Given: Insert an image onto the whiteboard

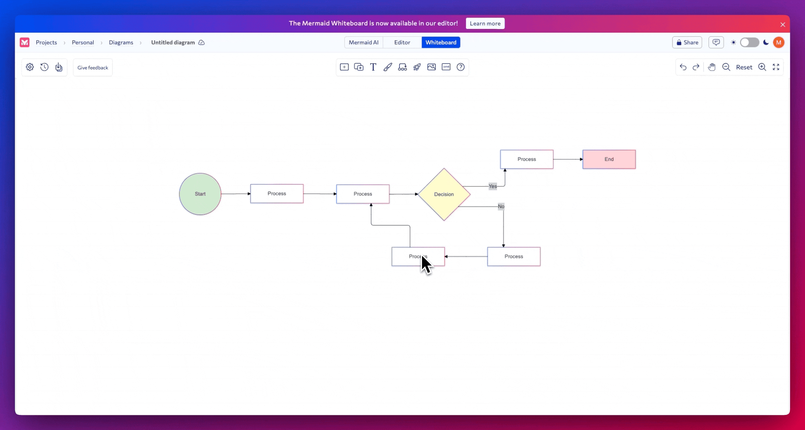Looking at the screenshot, I should (432, 67).
